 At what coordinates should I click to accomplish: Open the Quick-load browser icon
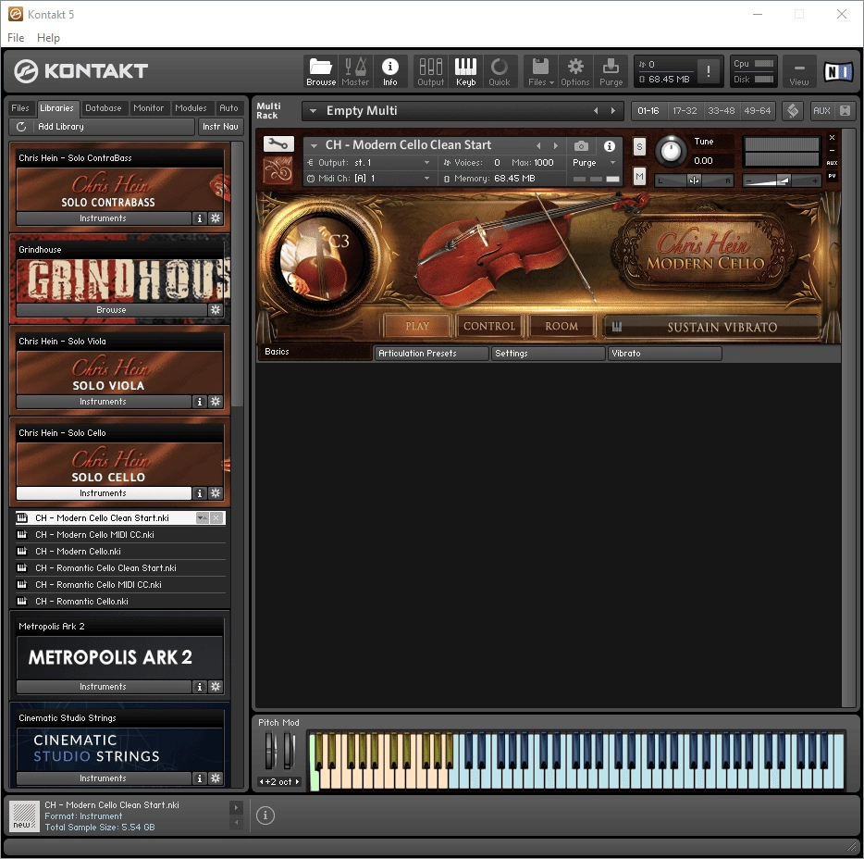500,71
